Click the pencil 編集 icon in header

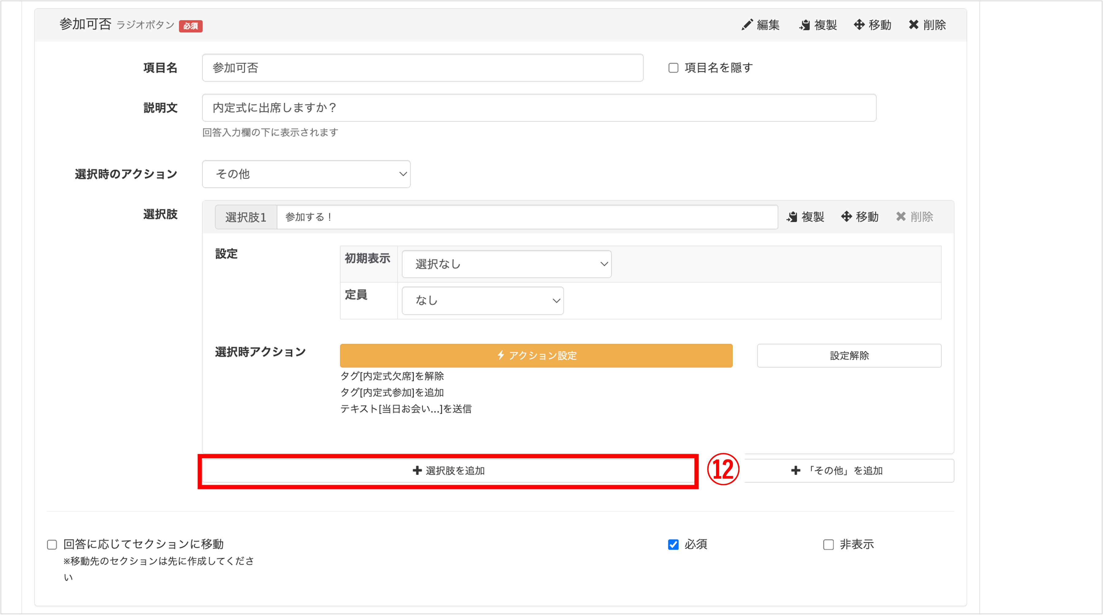pyautogui.click(x=747, y=25)
